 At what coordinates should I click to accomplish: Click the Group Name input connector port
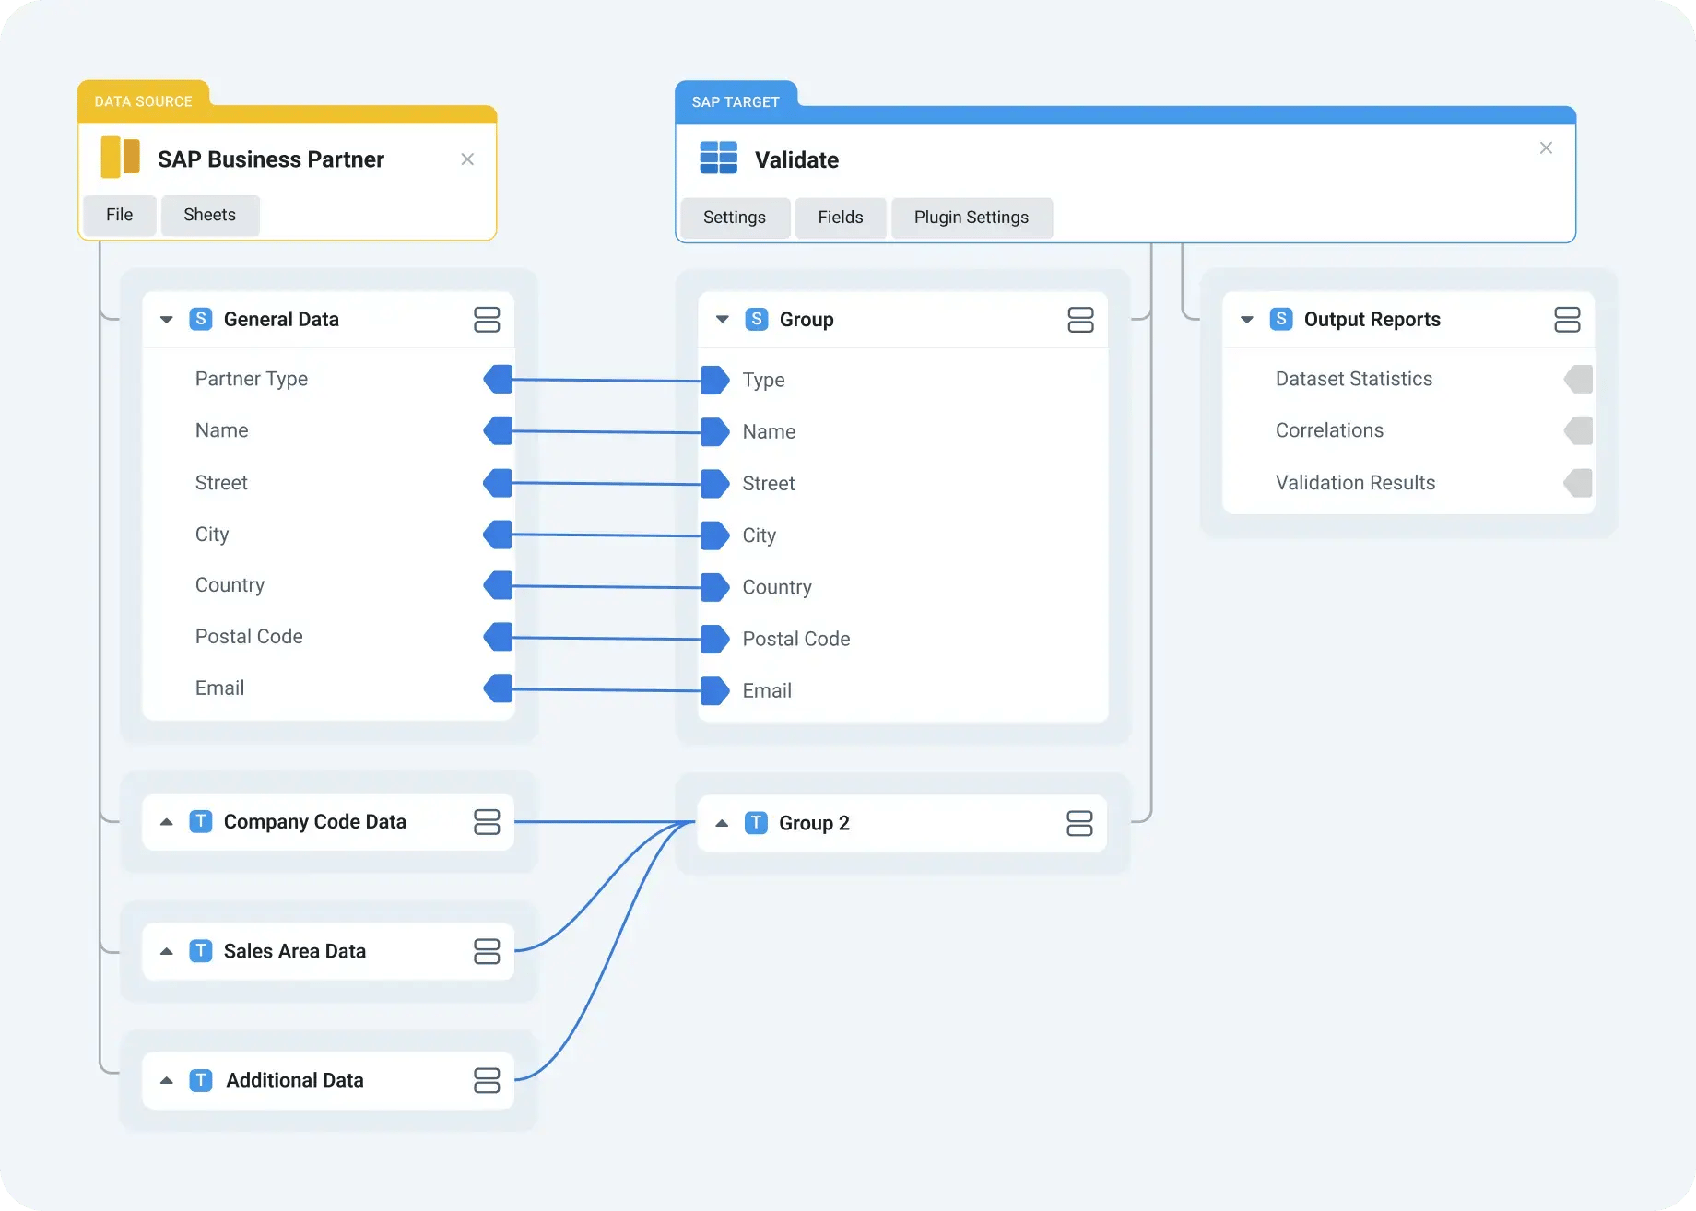714,431
